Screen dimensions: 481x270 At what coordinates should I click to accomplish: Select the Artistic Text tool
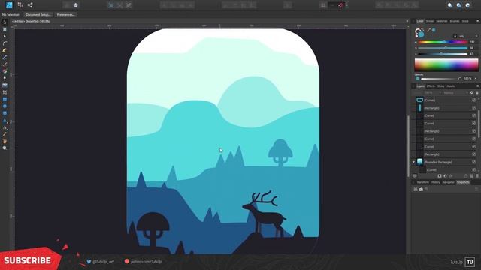pyautogui.click(x=5, y=127)
